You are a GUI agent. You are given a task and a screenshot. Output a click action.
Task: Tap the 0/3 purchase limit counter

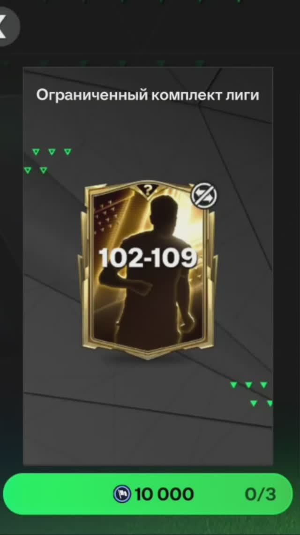click(260, 494)
